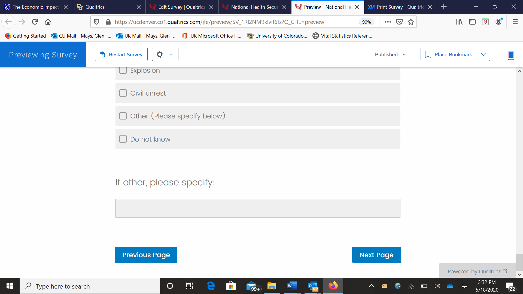Open Place Bookmark dropdown arrow
523x294 pixels.
point(484,54)
